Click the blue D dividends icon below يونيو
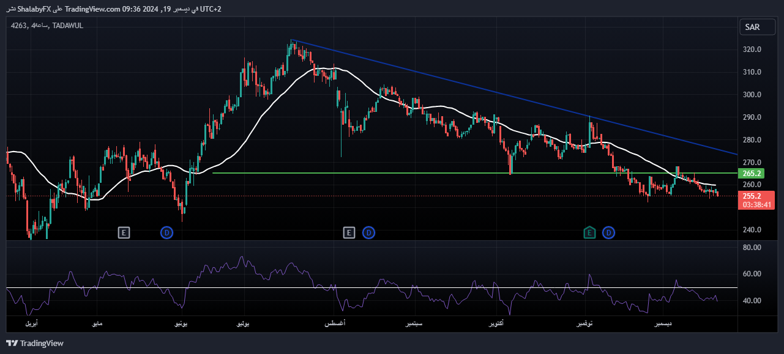Screen dimensions: 784x354 point(166,232)
